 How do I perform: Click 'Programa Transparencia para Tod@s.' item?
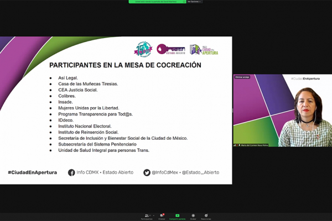96,114
